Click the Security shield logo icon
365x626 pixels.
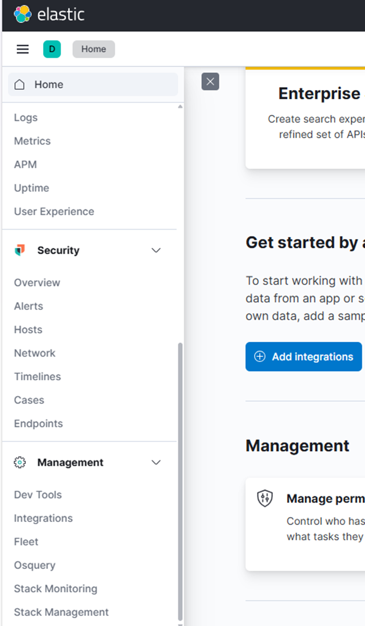pyautogui.click(x=20, y=250)
